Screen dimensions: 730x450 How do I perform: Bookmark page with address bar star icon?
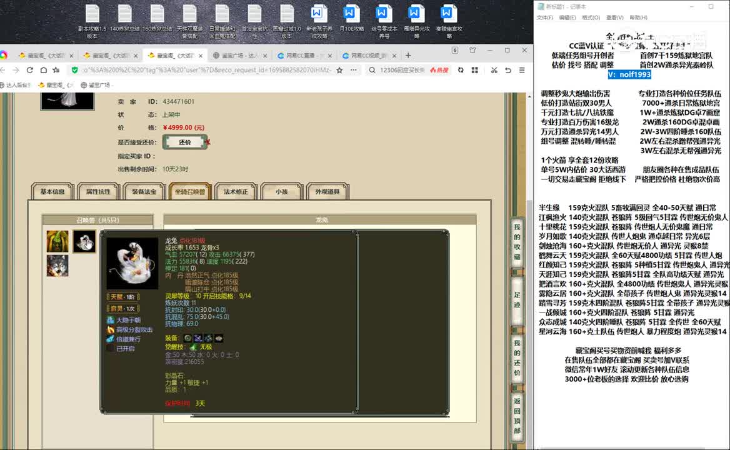pos(339,70)
